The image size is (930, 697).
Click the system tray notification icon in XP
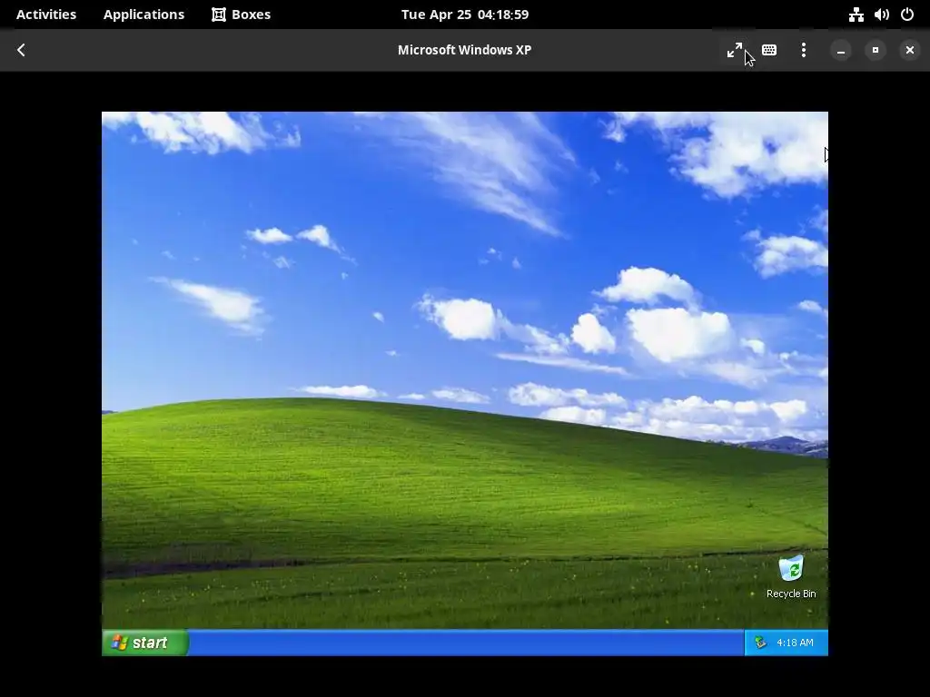(760, 643)
